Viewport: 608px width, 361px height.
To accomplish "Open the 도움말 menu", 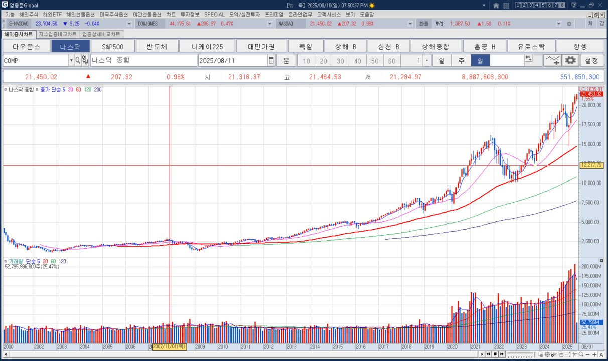I will click(367, 15).
